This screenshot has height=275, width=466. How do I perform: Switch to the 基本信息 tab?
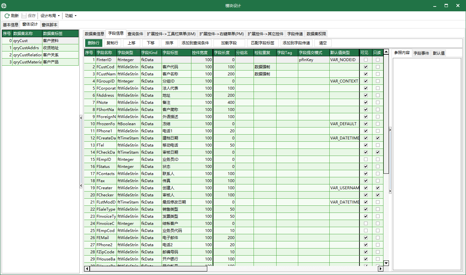[x=11, y=25]
